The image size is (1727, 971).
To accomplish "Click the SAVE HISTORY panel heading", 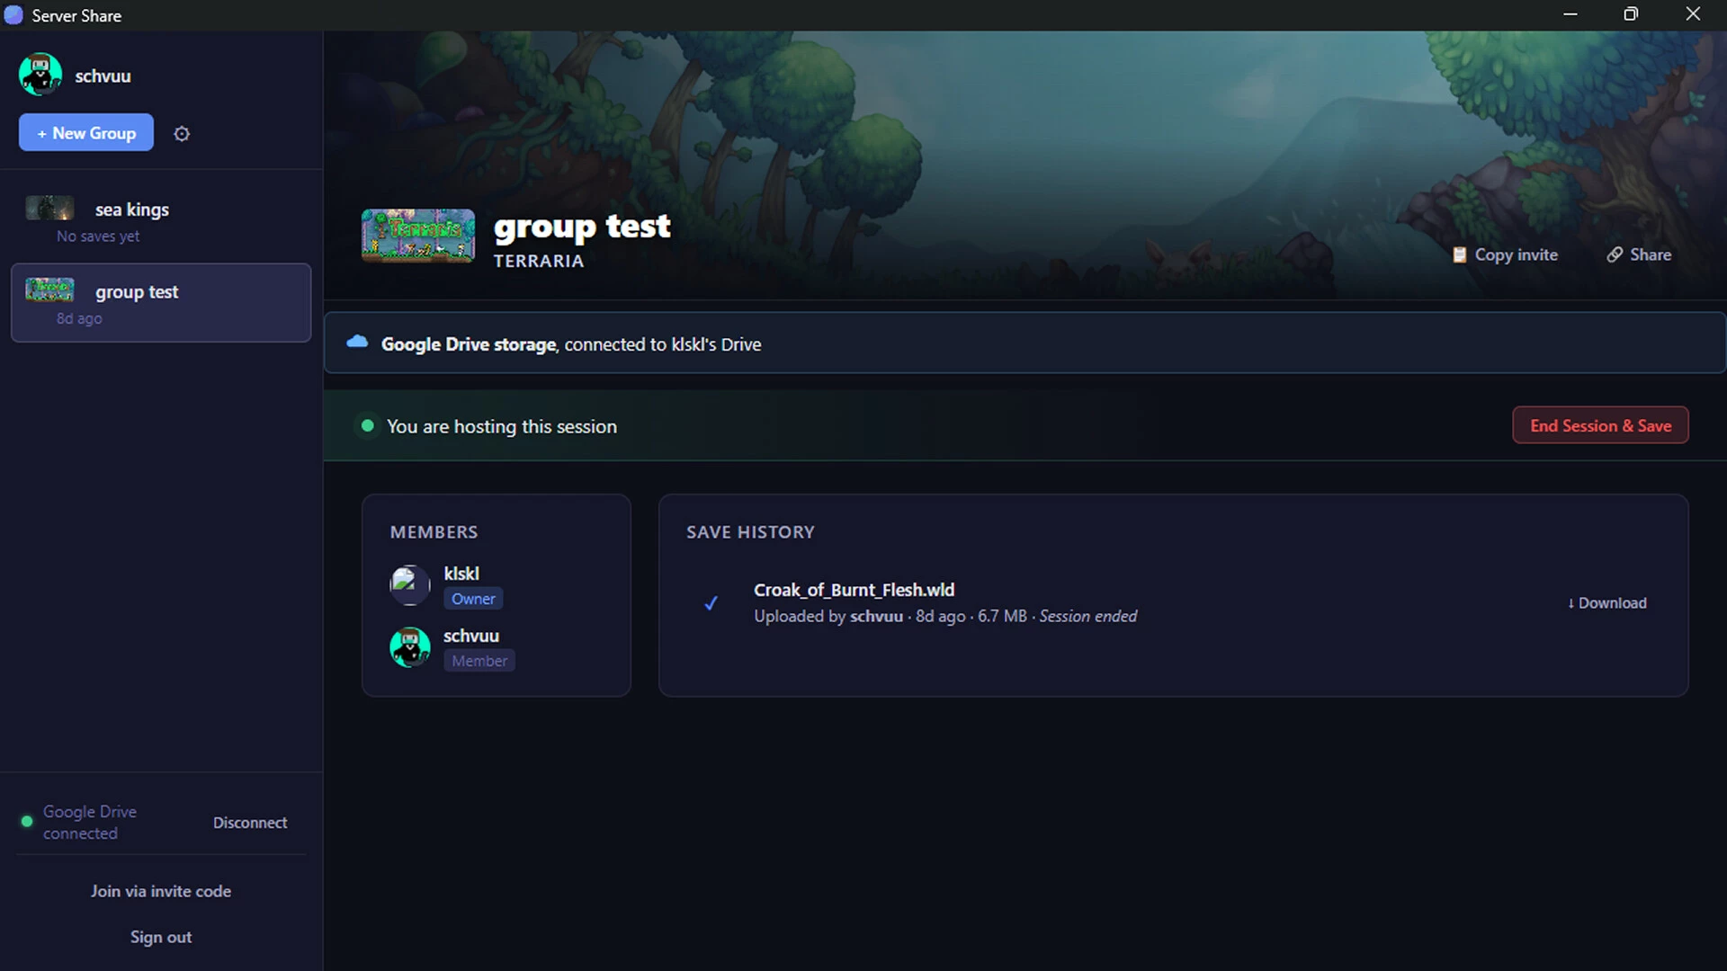I will point(750,532).
